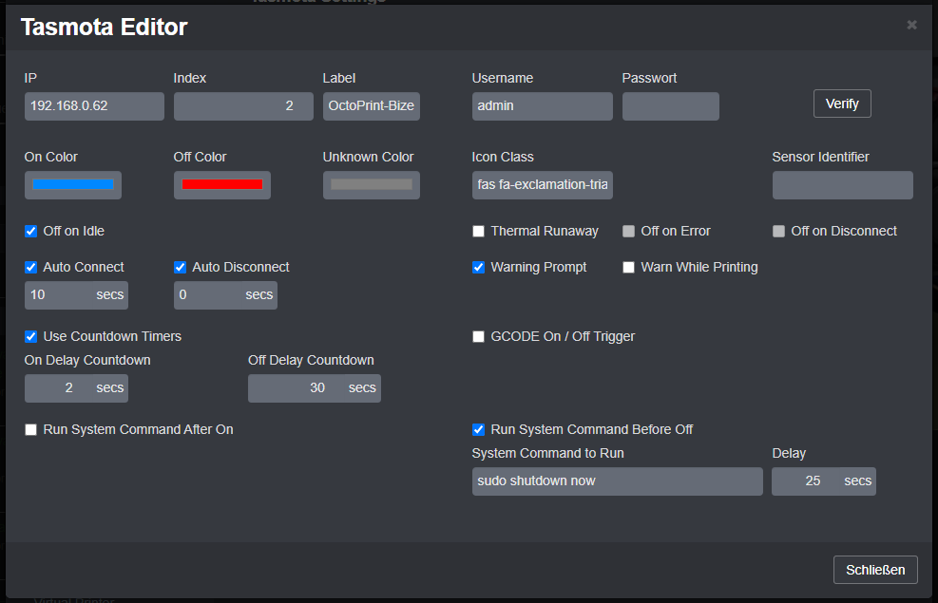Image resolution: width=938 pixels, height=603 pixels.
Task: Enable the Warn While Printing option
Action: [628, 267]
